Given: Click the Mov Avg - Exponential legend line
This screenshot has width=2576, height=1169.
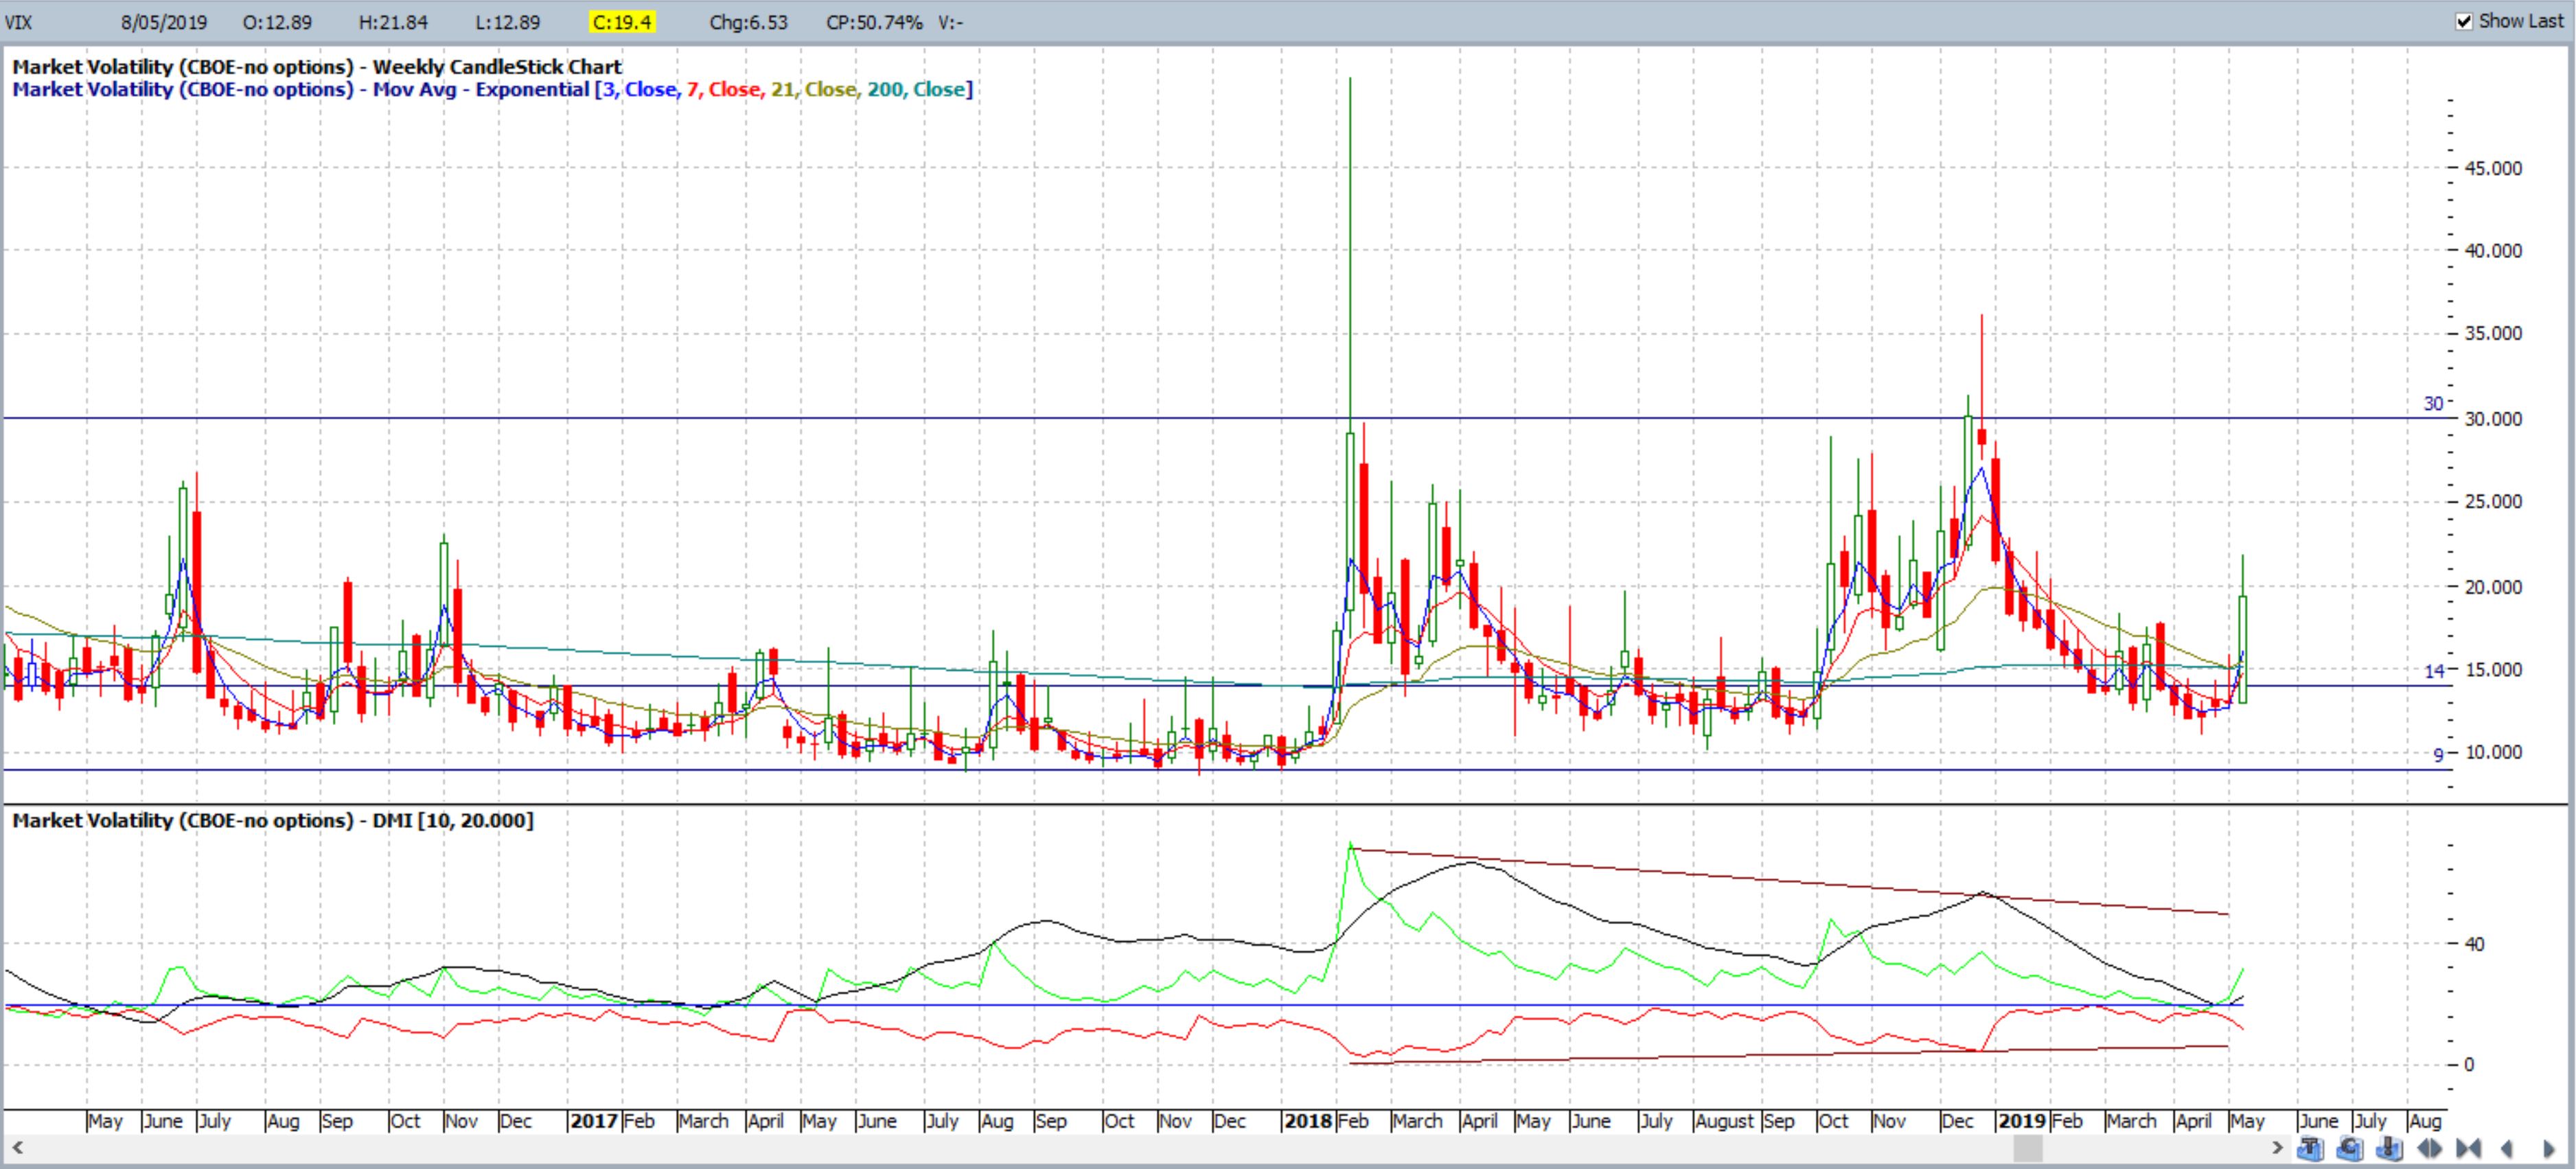Looking at the screenshot, I should coord(492,90).
